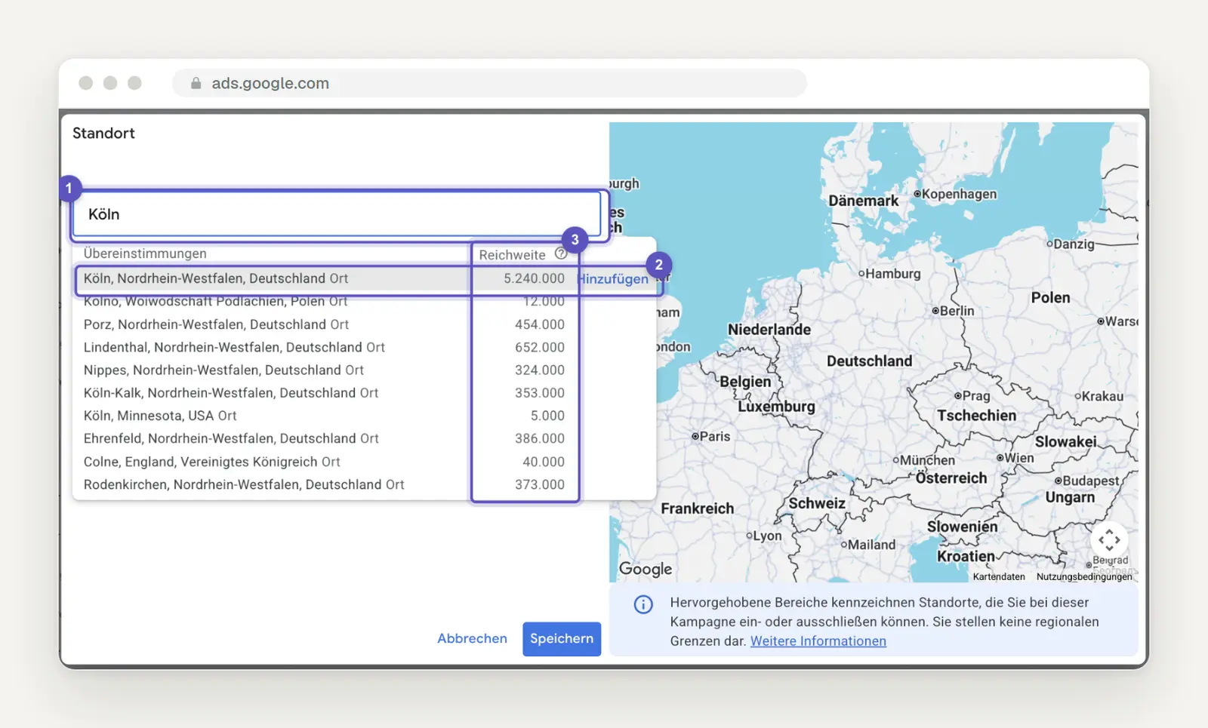1208x728 pixels.
Task: Click München on the map
Action: point(924,460)
